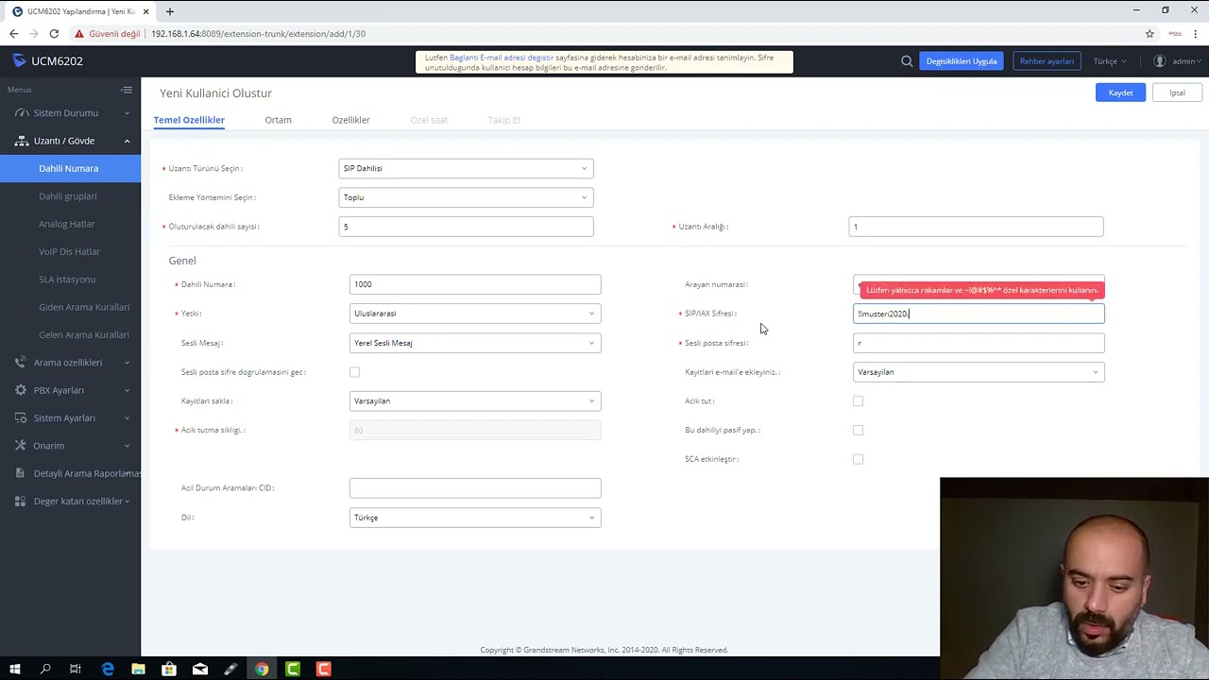Click the Sesli posta şifresi field
This screenshot has width=1209, height=680.
tap(979, 343)
